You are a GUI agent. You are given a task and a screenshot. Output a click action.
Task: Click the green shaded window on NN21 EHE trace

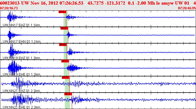[x=68, y=101]
